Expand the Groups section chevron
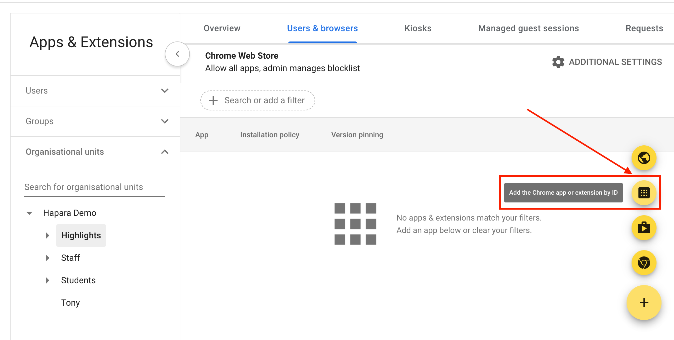Screen dimensions: 674x340 coord(165,121)
